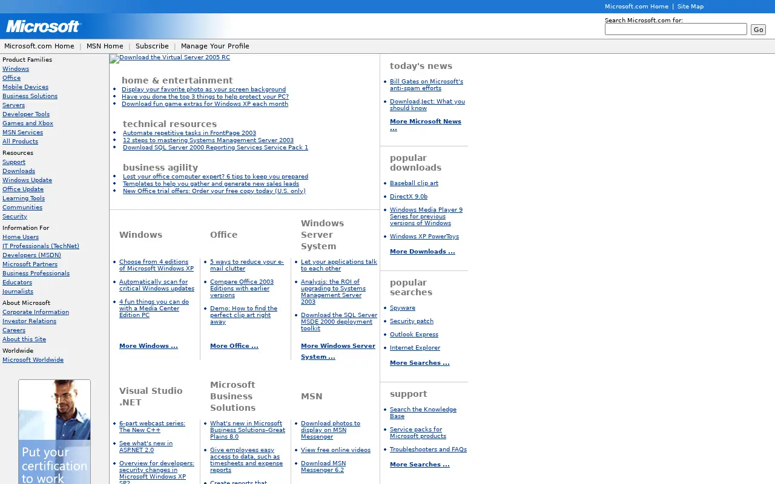Open Mobile Devices product family
The width and height of the screenshot is (775, 484).
pyautogui.click(x=25, y=87)
